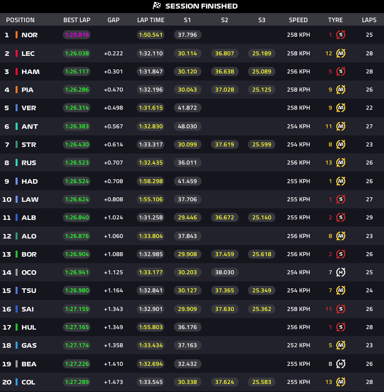Click the medium tyre icon in COL's row
The height and width of the screenshot is (392, 384).
(341, 382)
